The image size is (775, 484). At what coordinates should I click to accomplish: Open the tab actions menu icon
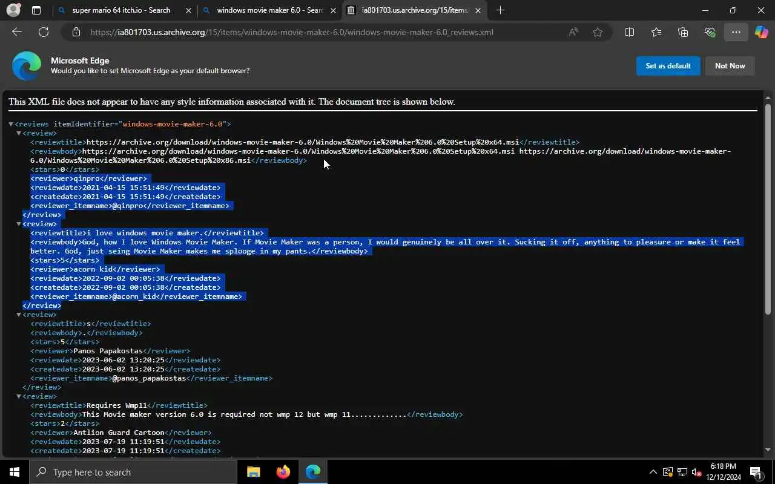[36, 10]
